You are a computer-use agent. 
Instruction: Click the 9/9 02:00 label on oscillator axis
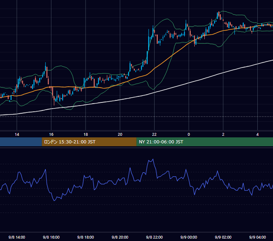[223, 237]
